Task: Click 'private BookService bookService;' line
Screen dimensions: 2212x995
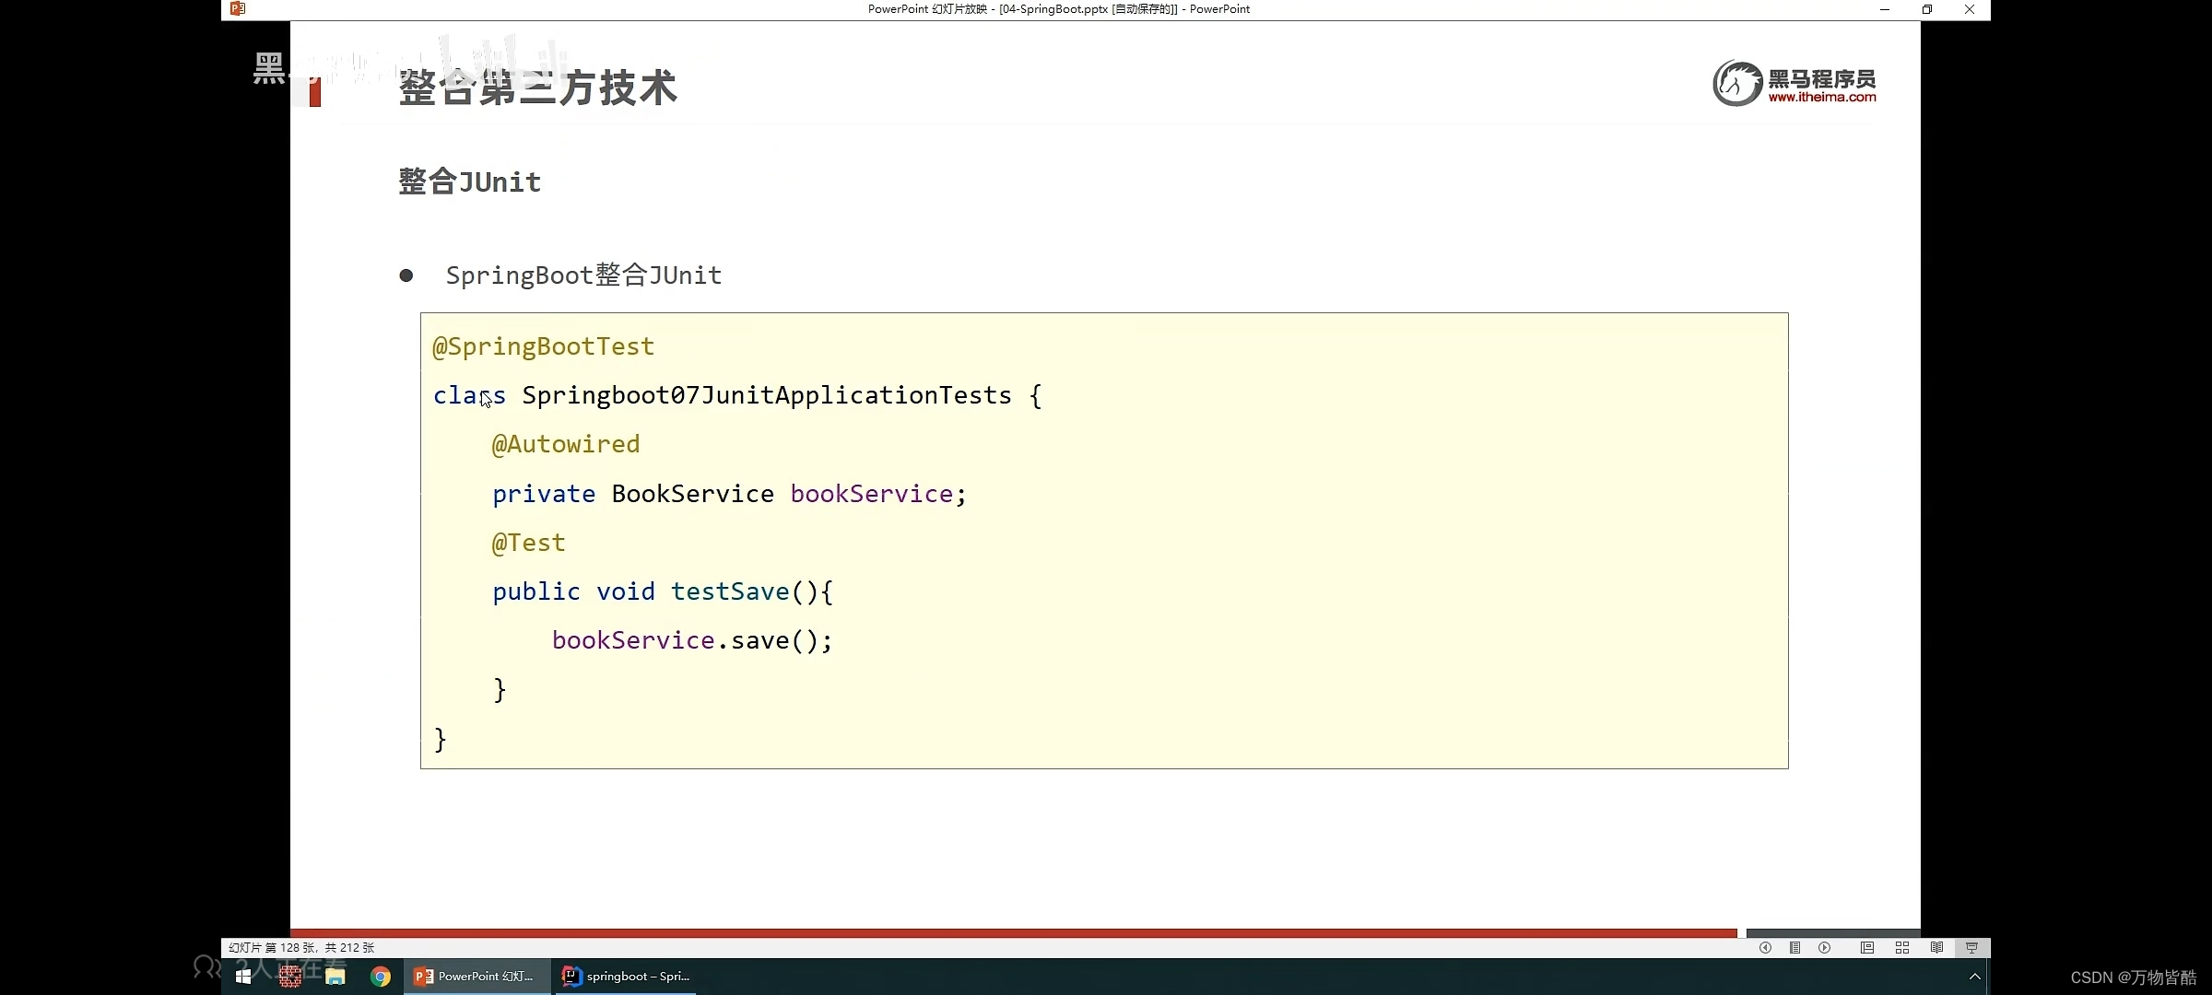Action: (729, 494)
